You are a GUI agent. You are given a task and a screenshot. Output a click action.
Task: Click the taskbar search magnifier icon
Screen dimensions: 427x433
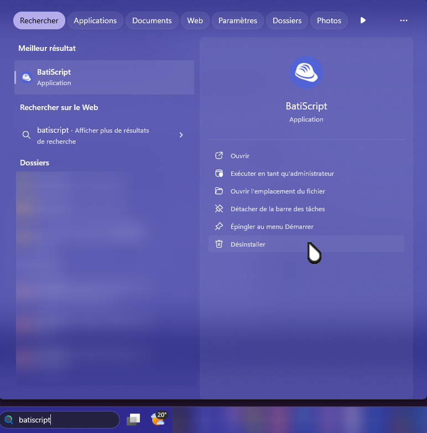9,420
